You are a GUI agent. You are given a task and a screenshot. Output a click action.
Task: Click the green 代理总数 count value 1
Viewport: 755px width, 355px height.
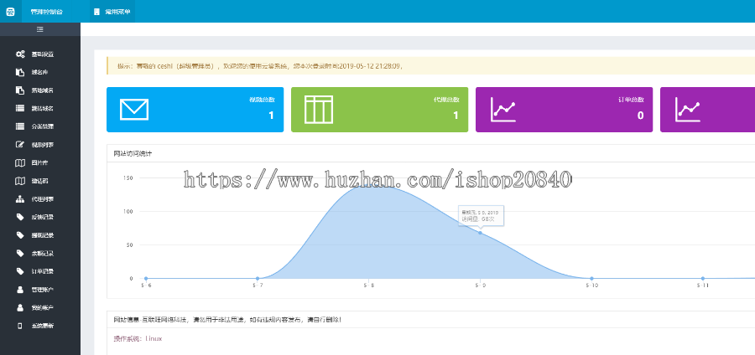tap(456, 116)
